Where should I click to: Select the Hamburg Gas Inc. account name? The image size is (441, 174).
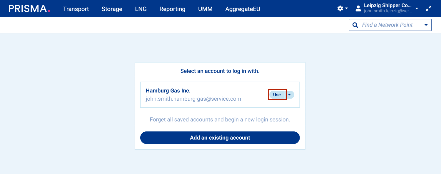pyautogui.click(x=168, y=91)
